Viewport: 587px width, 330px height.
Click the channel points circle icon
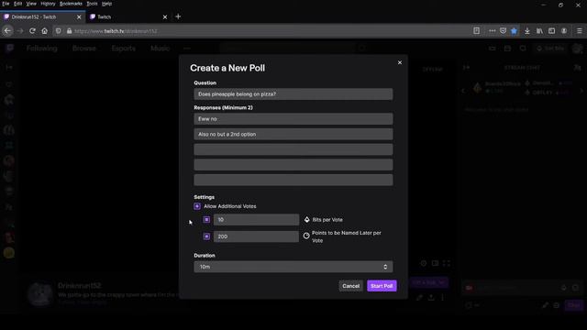[x=306, y=236]
